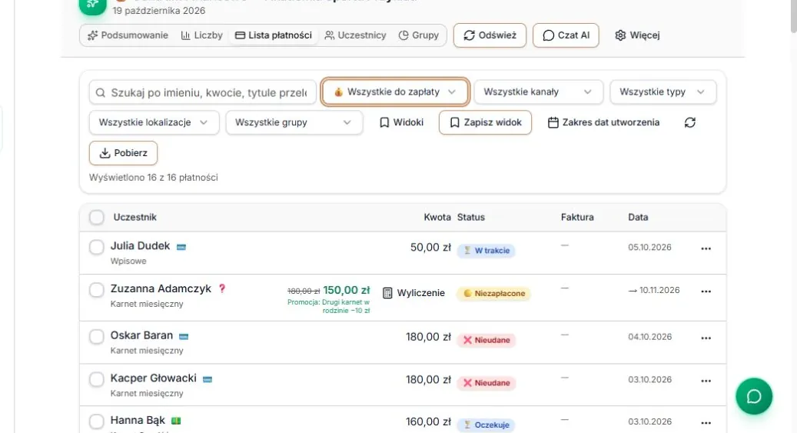Open Hanna Bąk row options menu
The width and height of the screenshot is (797, 433).
tap(706, 423)
